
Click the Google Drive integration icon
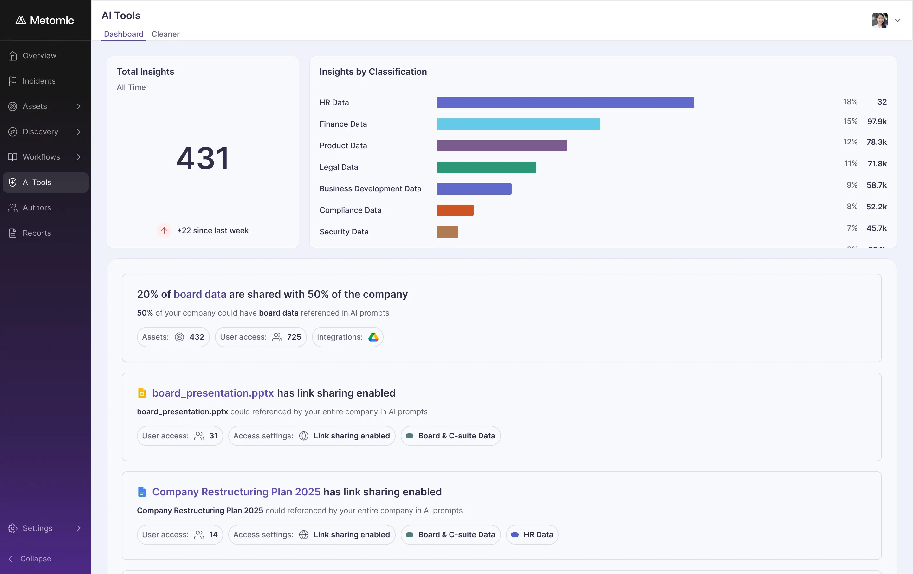(x=373, y=337)
